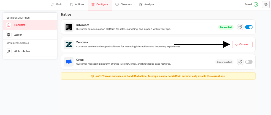Click the Intercom description text

[x=123, y=29]
